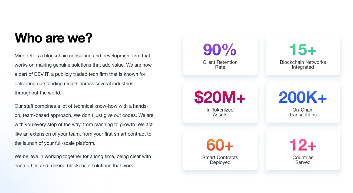The image size is (353, 193).
Task: Click the 'Client Retention Rate' label
Action: 220,65
